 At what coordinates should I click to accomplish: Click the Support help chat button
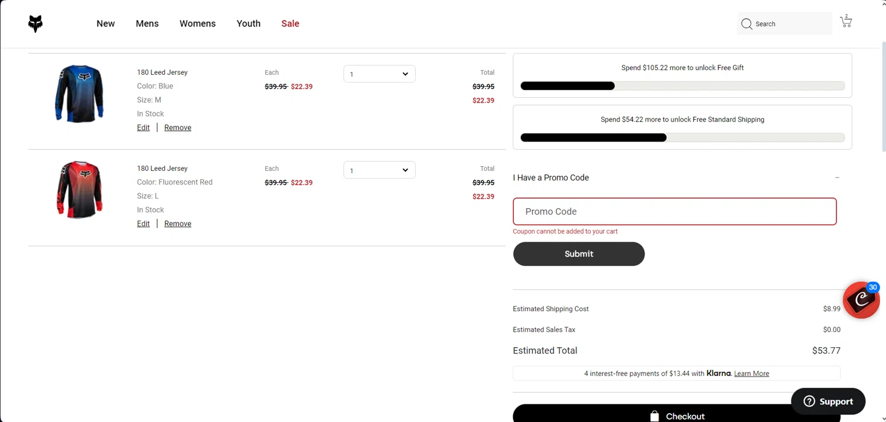pyautogui.click(x=828, y=401)
